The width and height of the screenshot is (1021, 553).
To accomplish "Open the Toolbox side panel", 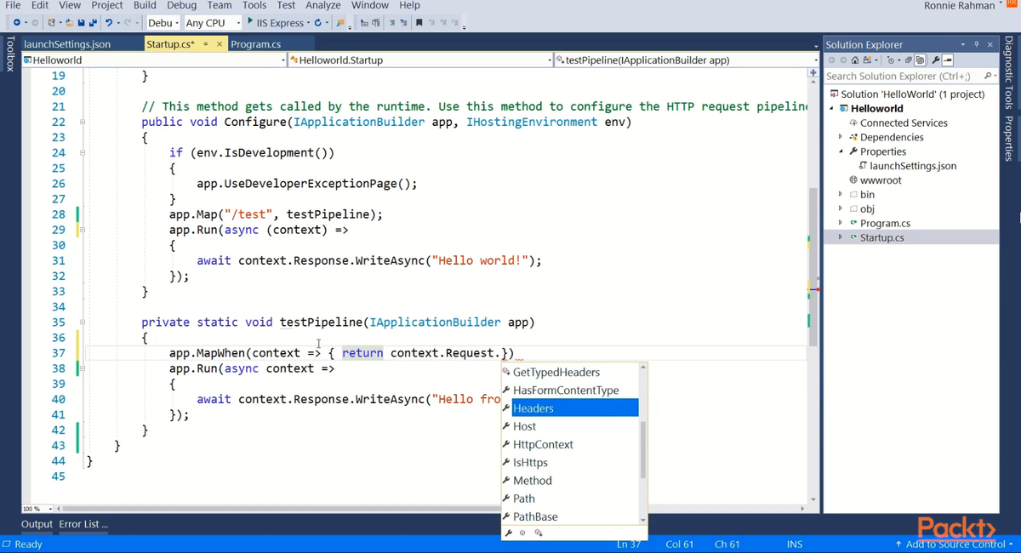I will pos(10,54).
